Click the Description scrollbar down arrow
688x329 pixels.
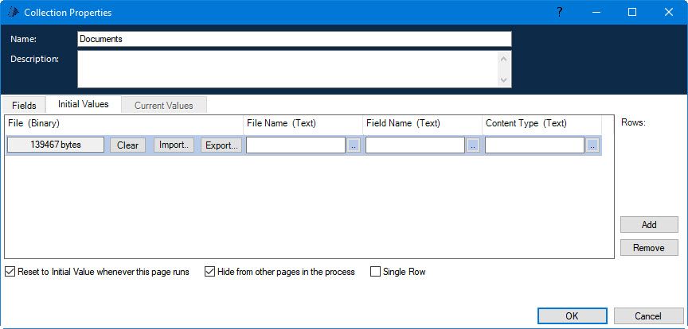[x=504, y=80]
